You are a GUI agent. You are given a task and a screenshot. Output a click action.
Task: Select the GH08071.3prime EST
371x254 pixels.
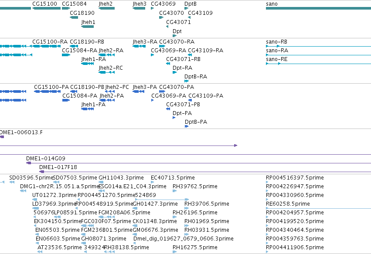point(84,244)
